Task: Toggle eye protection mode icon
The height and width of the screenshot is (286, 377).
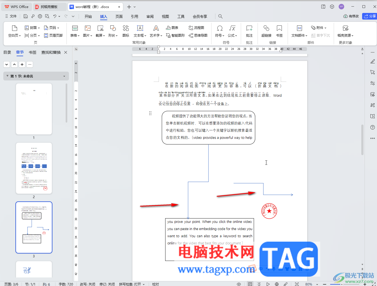Action: click(x=239, y=284)
